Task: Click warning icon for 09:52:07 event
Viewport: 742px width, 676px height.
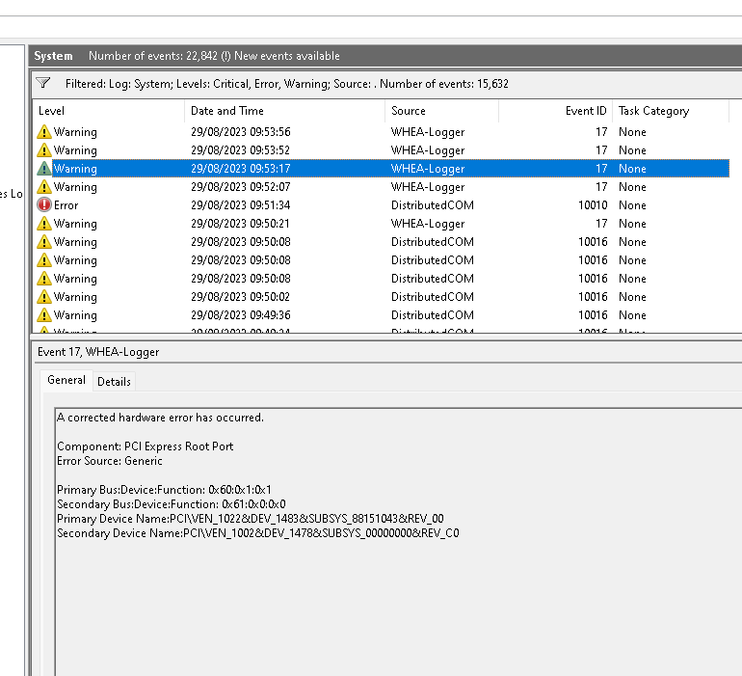Action: [x=44, y=187]
